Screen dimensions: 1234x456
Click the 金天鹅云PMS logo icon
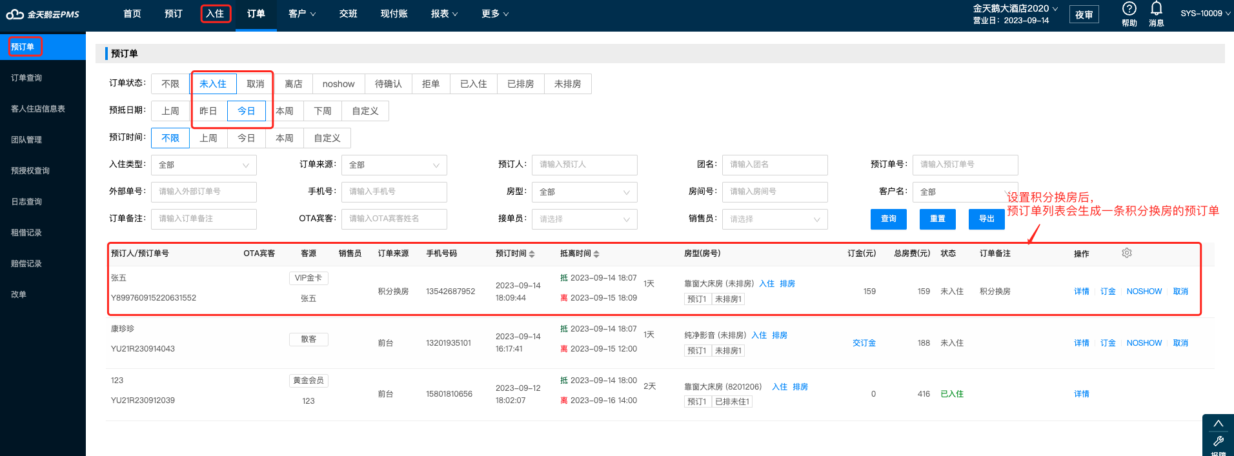[x=15, y=14]
